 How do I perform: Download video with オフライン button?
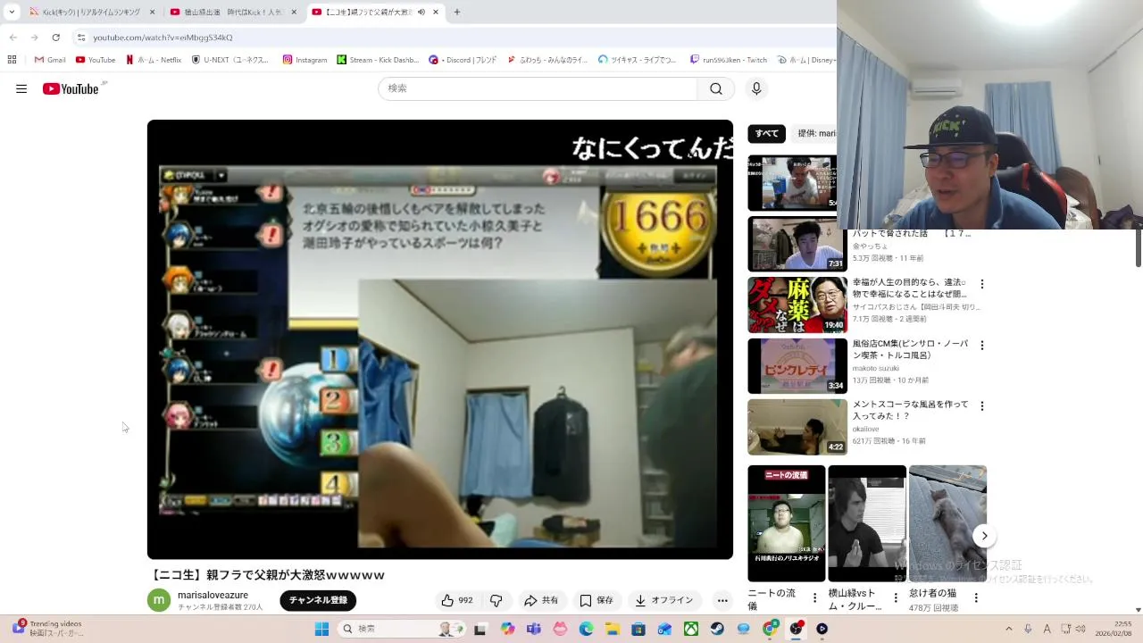[x=663, y=600]
